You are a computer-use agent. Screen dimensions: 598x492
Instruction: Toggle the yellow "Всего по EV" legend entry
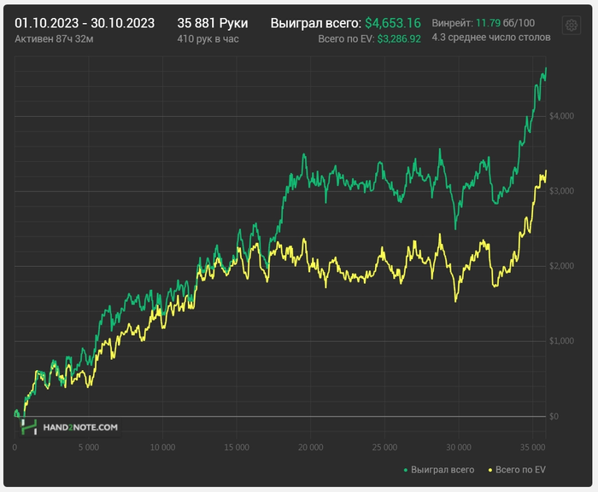pos(517,470)
